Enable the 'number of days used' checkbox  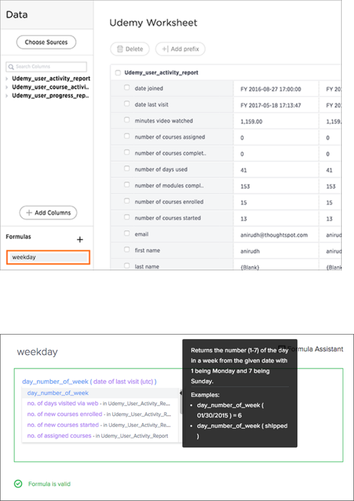point(127,169)
